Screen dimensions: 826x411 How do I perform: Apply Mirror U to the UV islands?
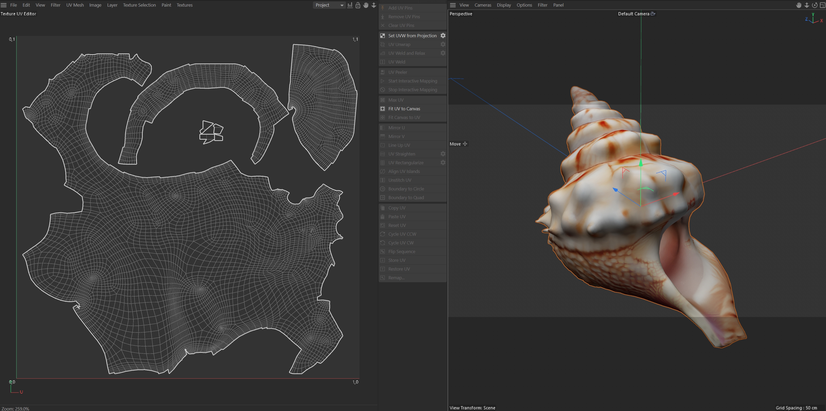[397, 127]
